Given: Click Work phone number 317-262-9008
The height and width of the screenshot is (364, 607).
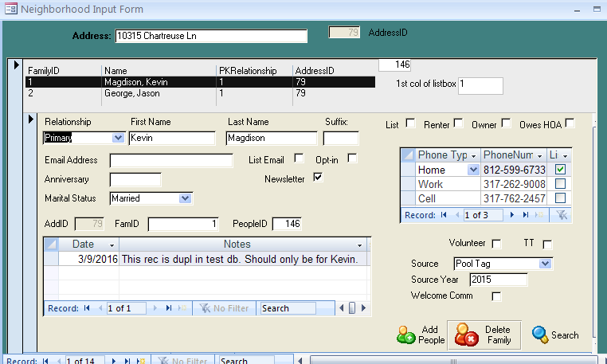Looking at the screenshot, I should pyautogui.click(x=514, y=184).
